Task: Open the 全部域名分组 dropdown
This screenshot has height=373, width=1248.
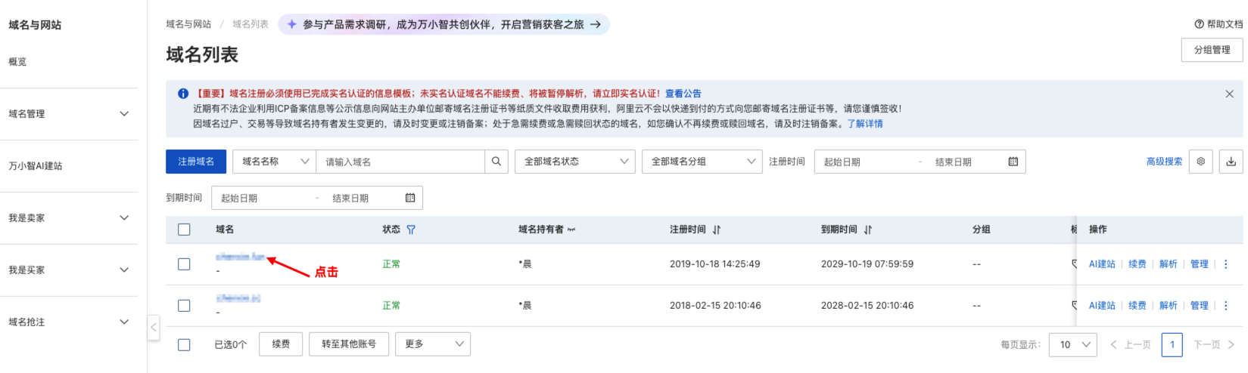Action: click(702, 162)
